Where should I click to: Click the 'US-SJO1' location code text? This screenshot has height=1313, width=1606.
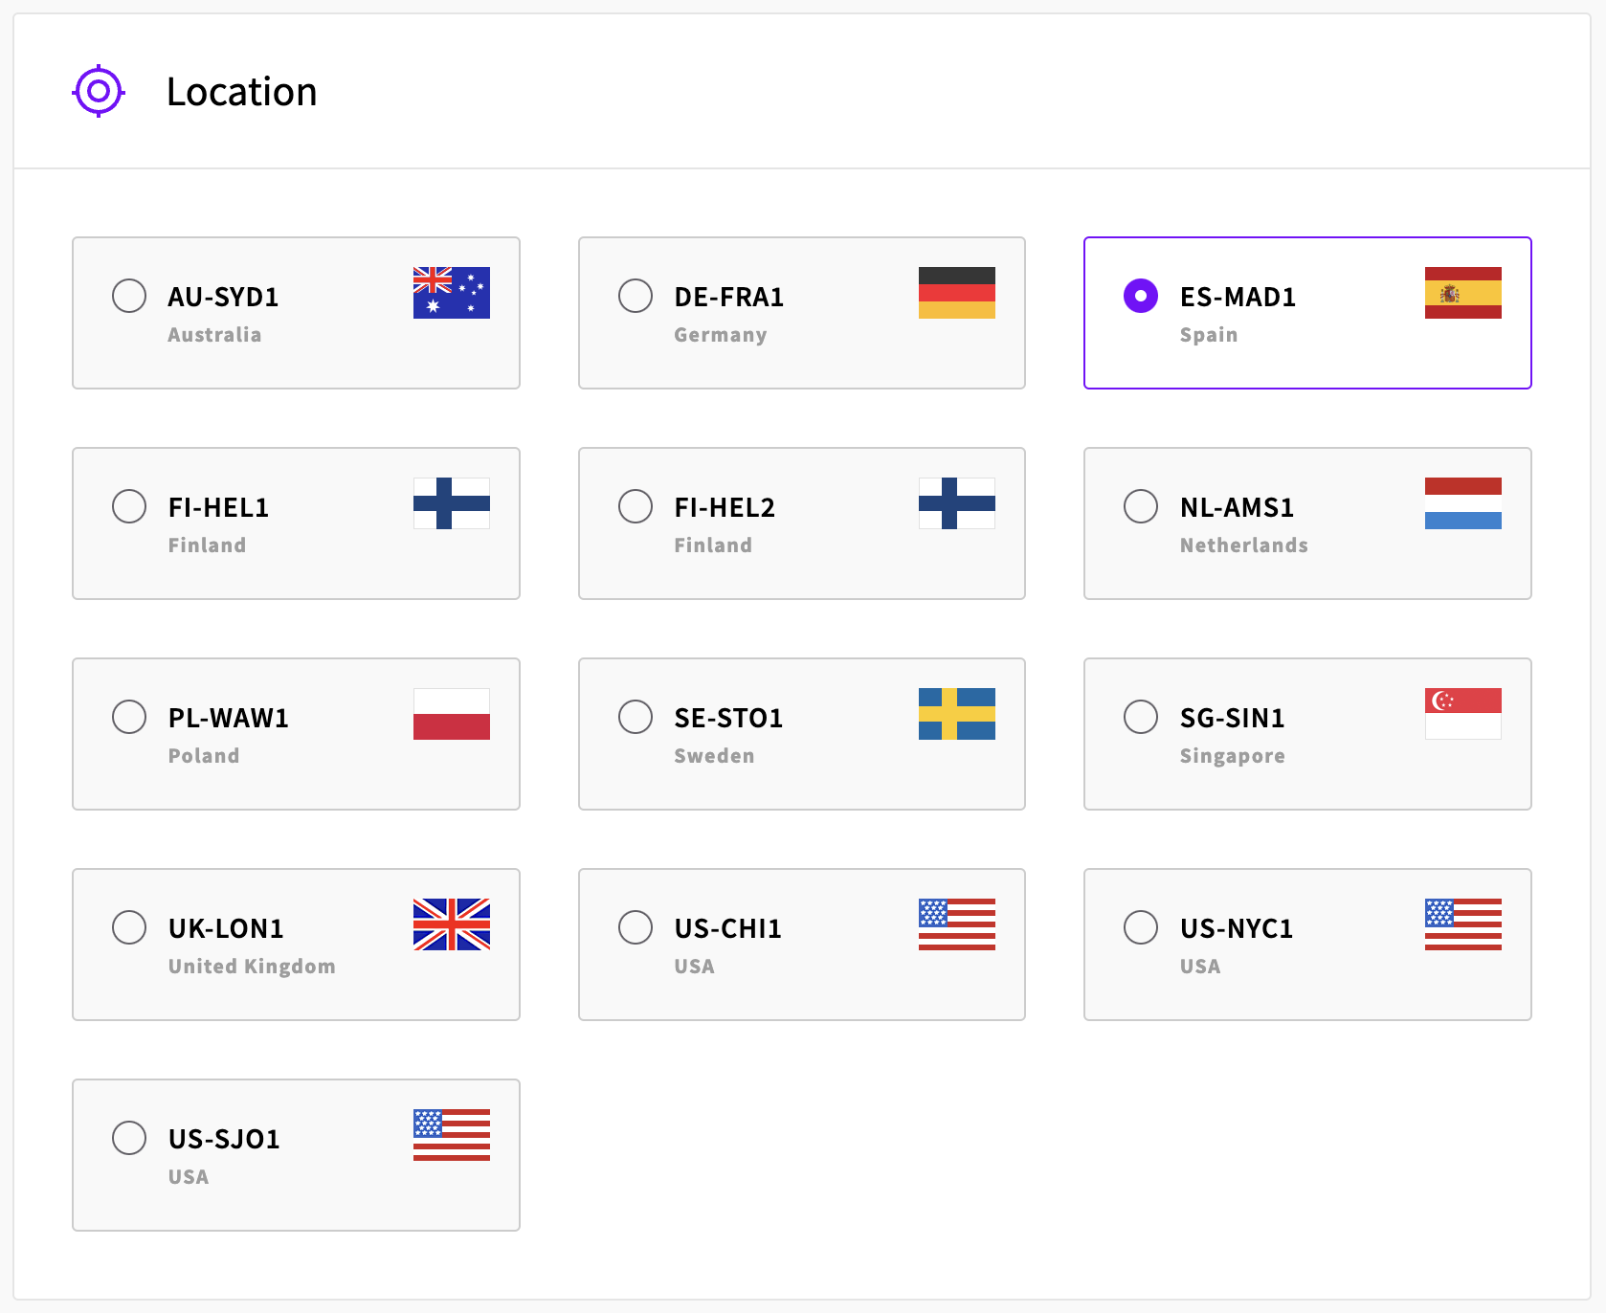pyautogui.click(x=225, y=1139)
